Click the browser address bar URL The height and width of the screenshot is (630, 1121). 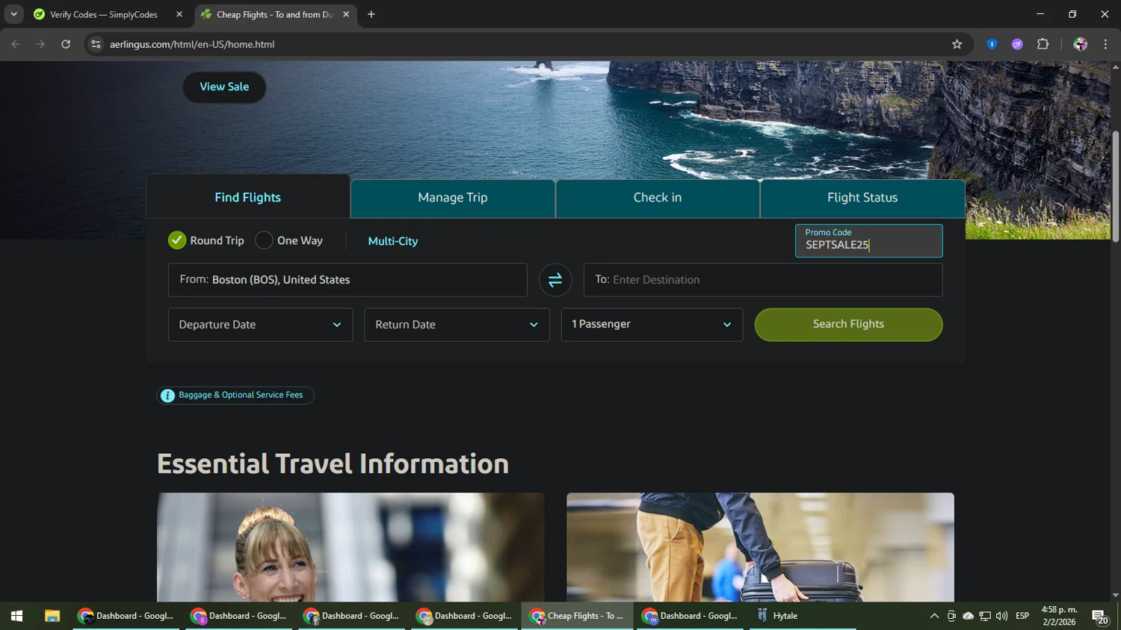(x=192, y=44)
